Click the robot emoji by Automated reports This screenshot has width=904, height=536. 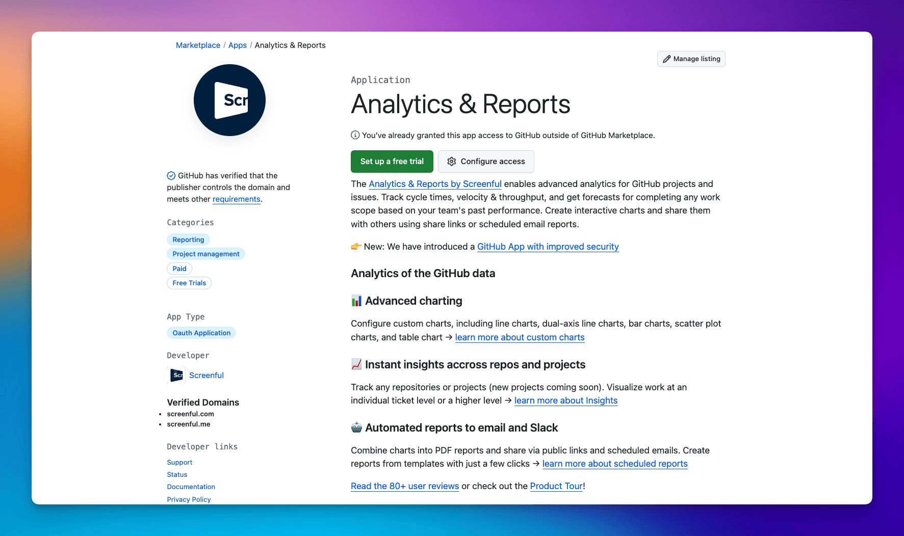click(x=356, y=427)
